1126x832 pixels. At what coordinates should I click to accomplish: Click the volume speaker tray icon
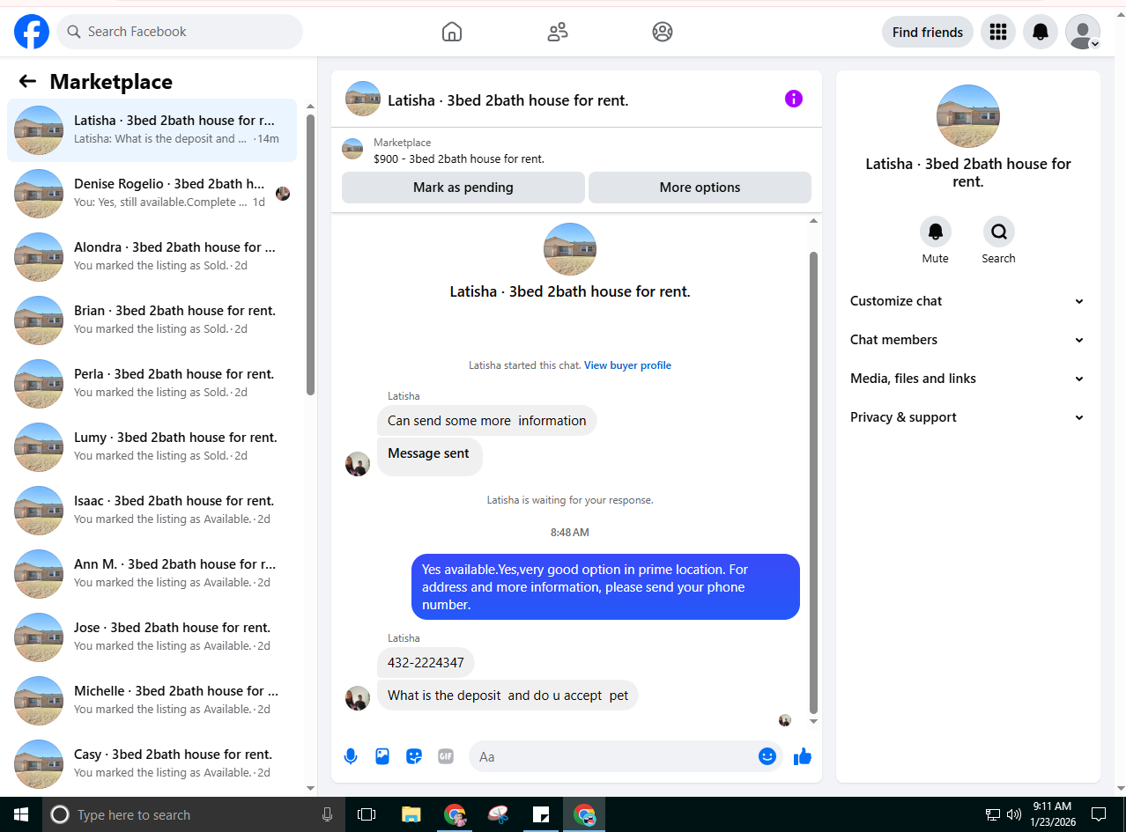[x=1013, y=814]
